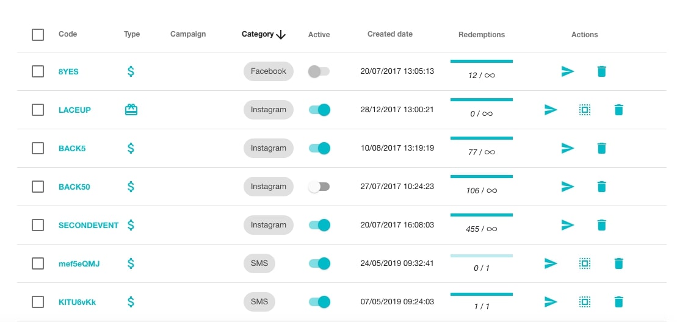Image resolution: width=677 pixels, height=322 pixels.
Task: Delete the mef5eQMJ voucher with trash icon
Action: [x=619, y=263]
